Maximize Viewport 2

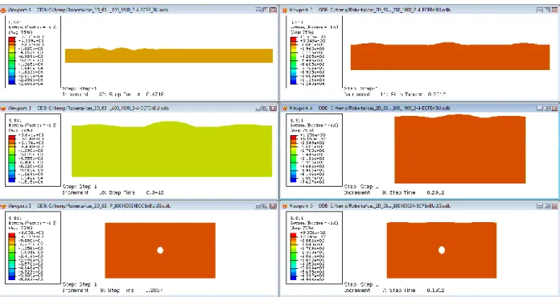(x=547, y=10)
